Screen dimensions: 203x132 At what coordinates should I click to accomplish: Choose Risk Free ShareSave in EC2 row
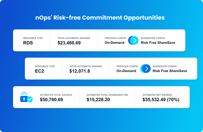(170, 71)
